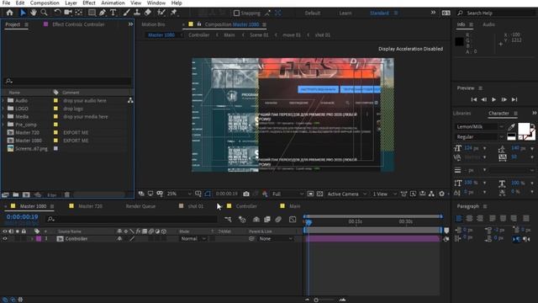Open the Active Camera dropdown

(346, 194)
